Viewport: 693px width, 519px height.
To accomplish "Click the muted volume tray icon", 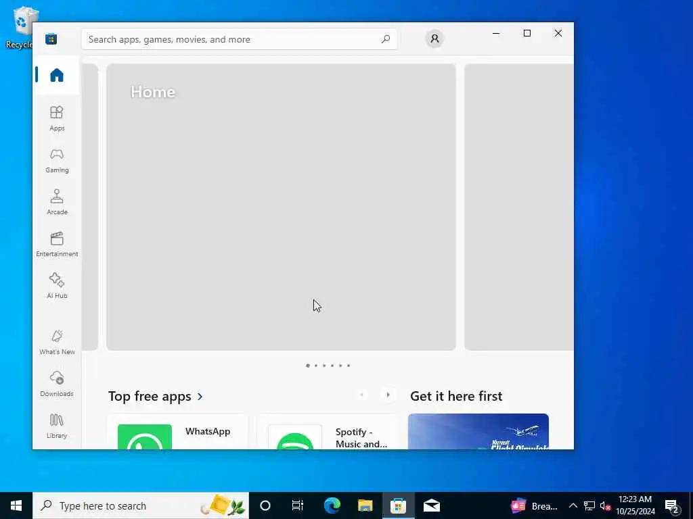I will 605,505.
